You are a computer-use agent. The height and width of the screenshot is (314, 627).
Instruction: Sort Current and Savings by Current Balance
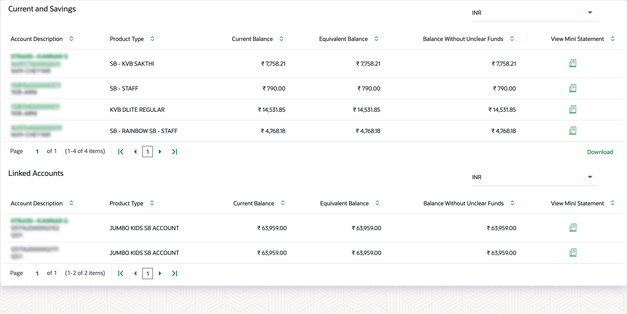(x=281, y=39)
